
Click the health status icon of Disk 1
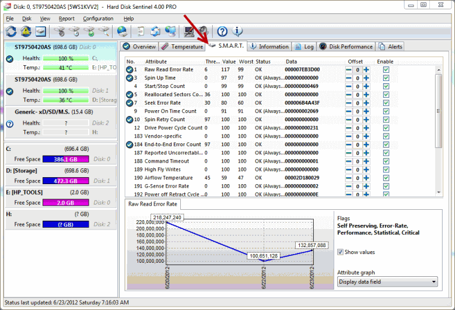[9, 91]
